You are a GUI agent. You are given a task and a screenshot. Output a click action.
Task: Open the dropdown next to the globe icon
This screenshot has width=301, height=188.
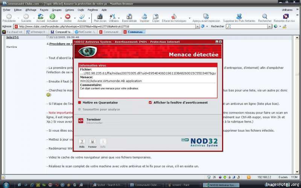(x=280, y=26)
